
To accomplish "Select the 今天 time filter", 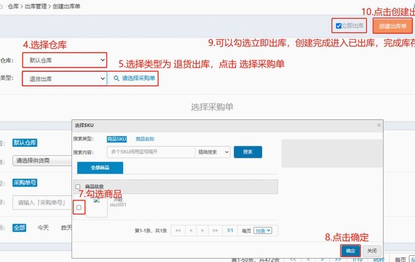I will point(43,228).
